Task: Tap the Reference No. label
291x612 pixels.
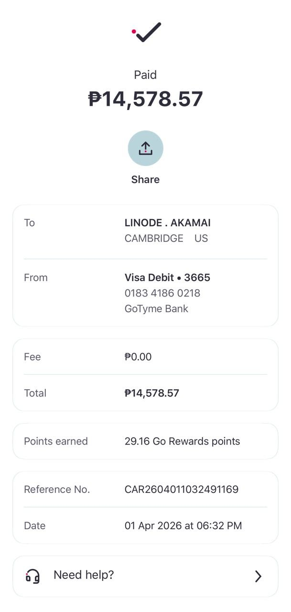Action: (x=57, y=490)
